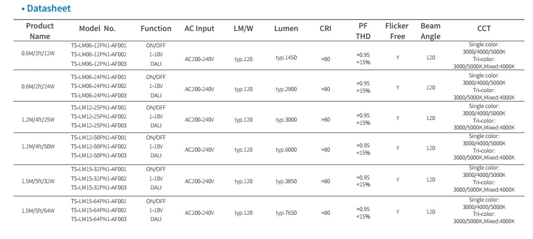Click the Function column header
Image resolution: width=533 pixels, height=239 pixels.
(156, 28)
